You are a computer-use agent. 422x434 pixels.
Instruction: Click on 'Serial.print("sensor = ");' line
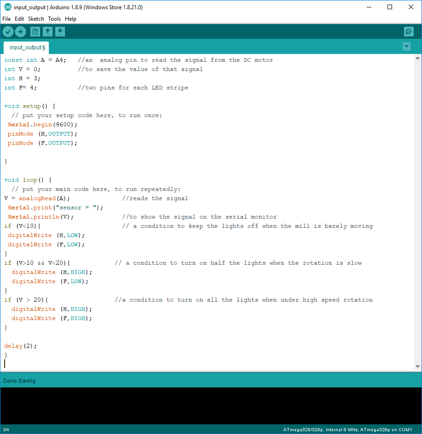coord(55,208)
